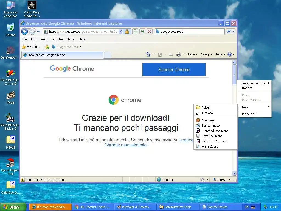
Task: Click the RSS feeds icon
Action: [x=160, y=55]
